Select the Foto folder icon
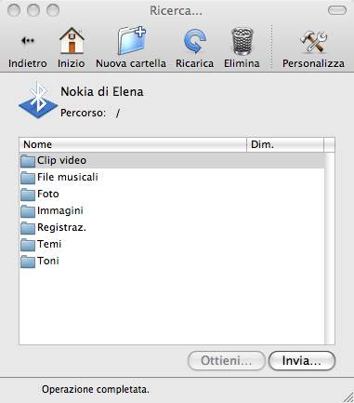Screen dimensions: 354x403 pyautogui.click(x=28, y=195)
